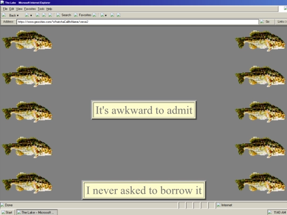Click the Links toolbar label

tap(282, 22)
